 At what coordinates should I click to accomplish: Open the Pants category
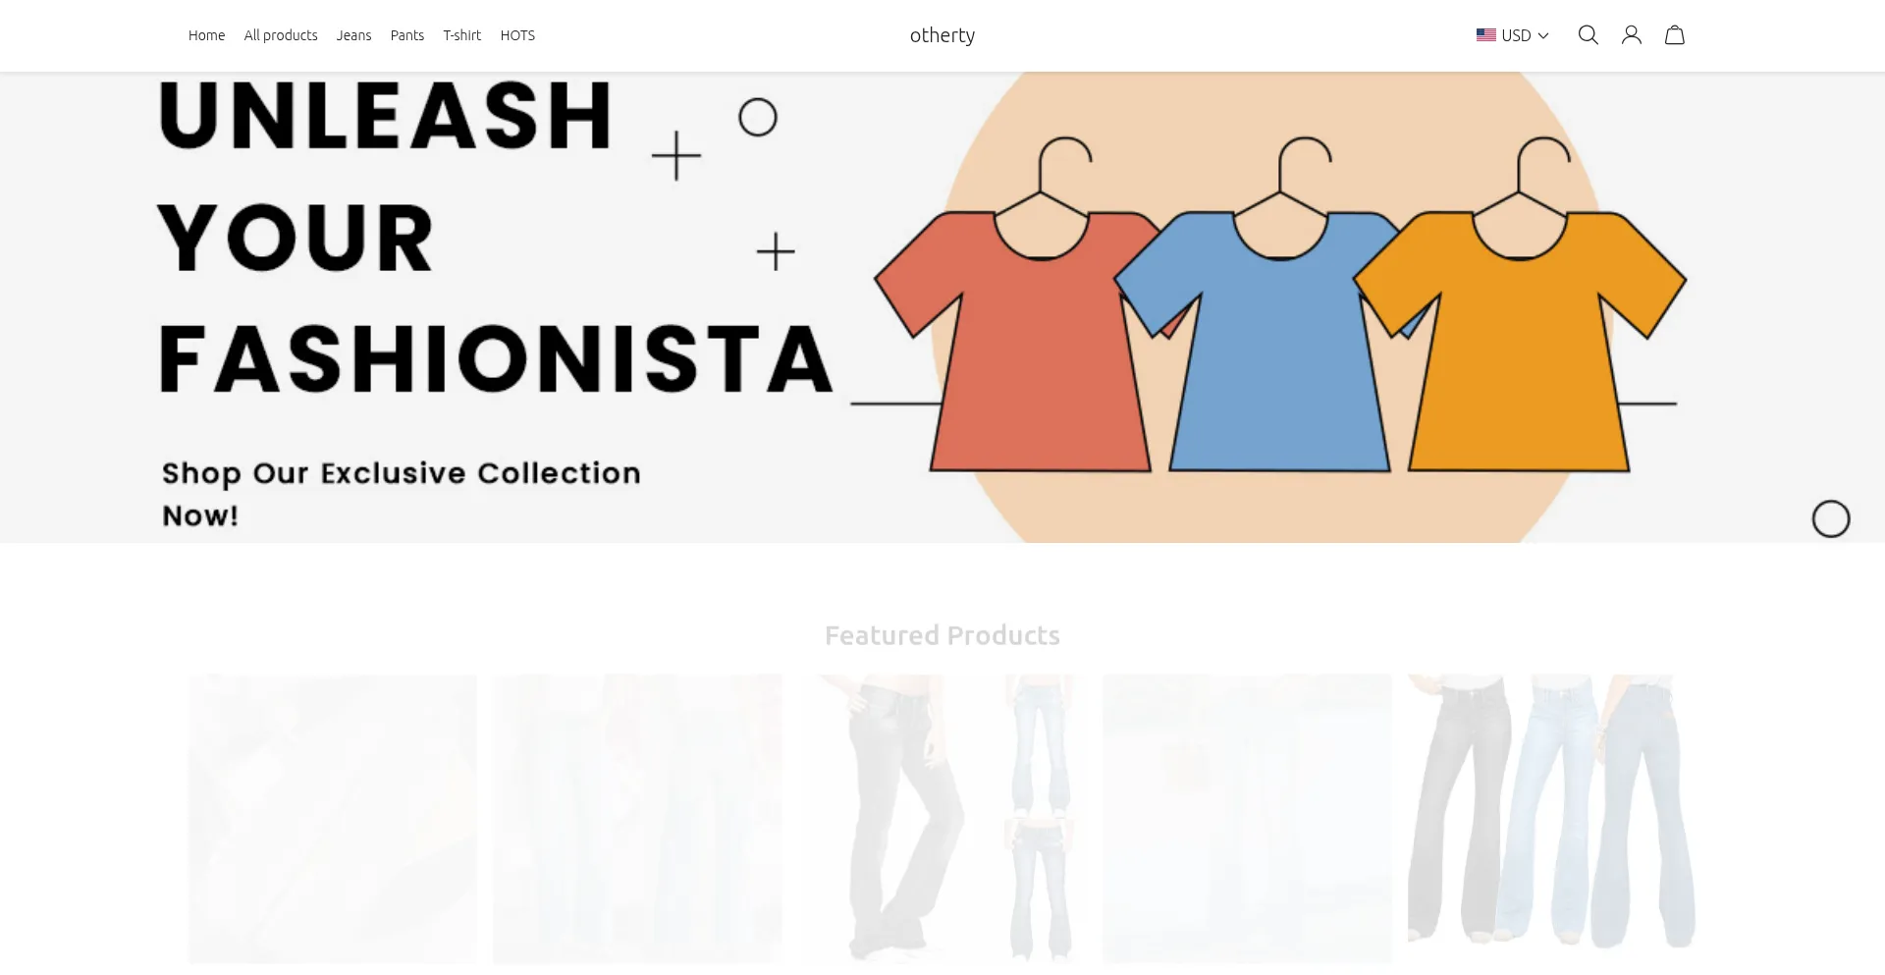click(x=407, y=35)
